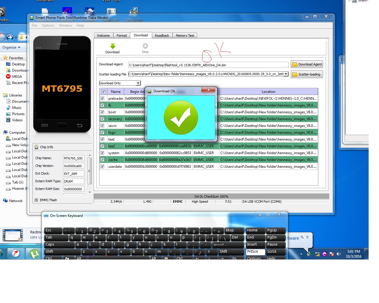
Task: Open the Window menu
Action: click(65, 25)
